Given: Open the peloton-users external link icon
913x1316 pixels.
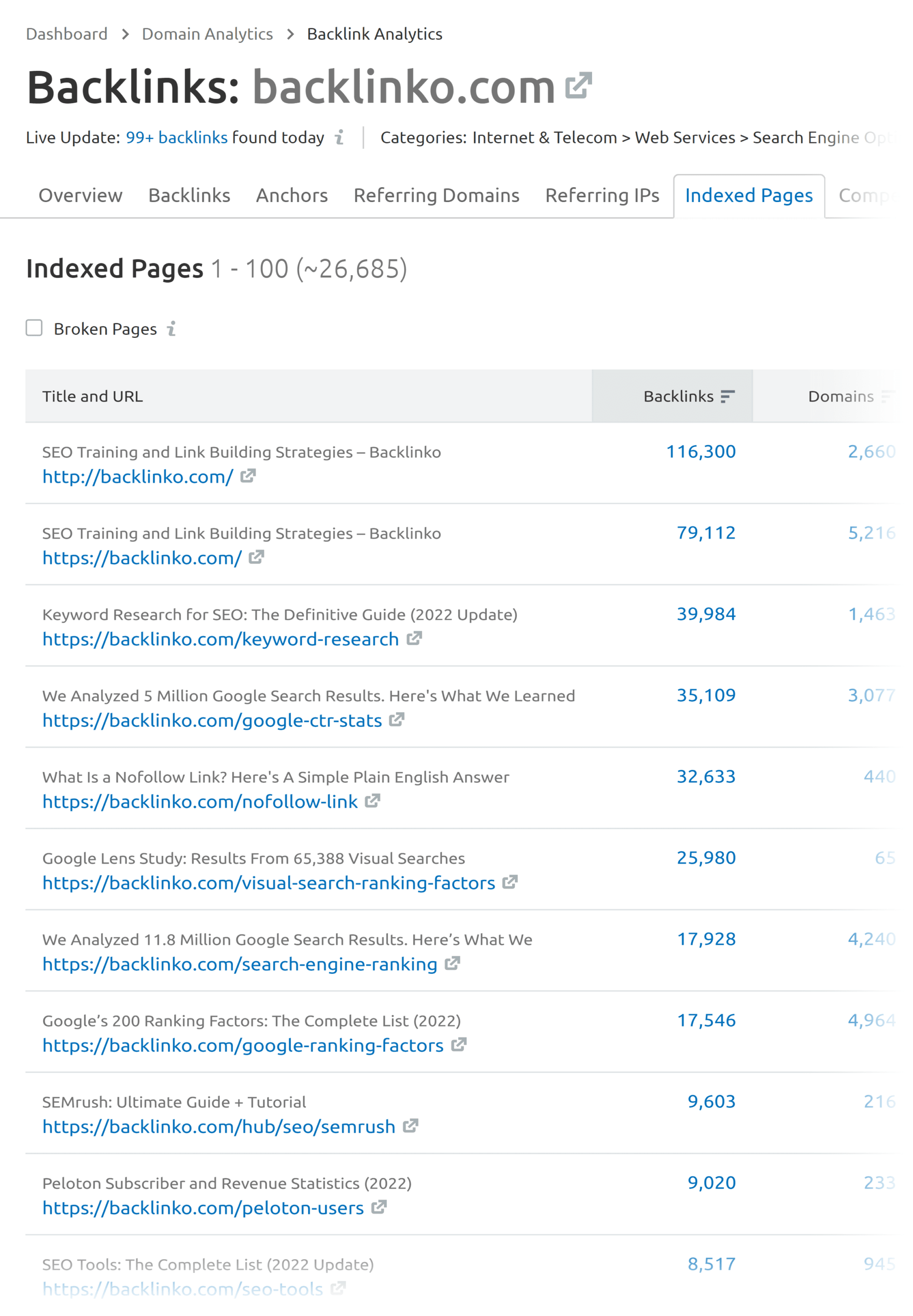Looking at the screenshot, I should 379,1208.
